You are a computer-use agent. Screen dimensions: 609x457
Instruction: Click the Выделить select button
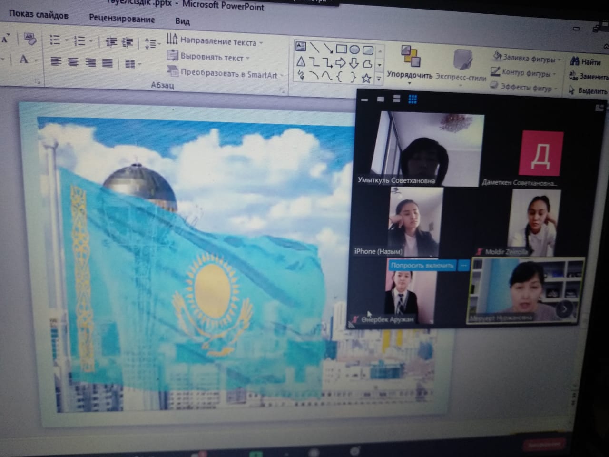(x=588, y=90)
